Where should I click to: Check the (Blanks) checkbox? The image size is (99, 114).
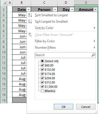42,91
